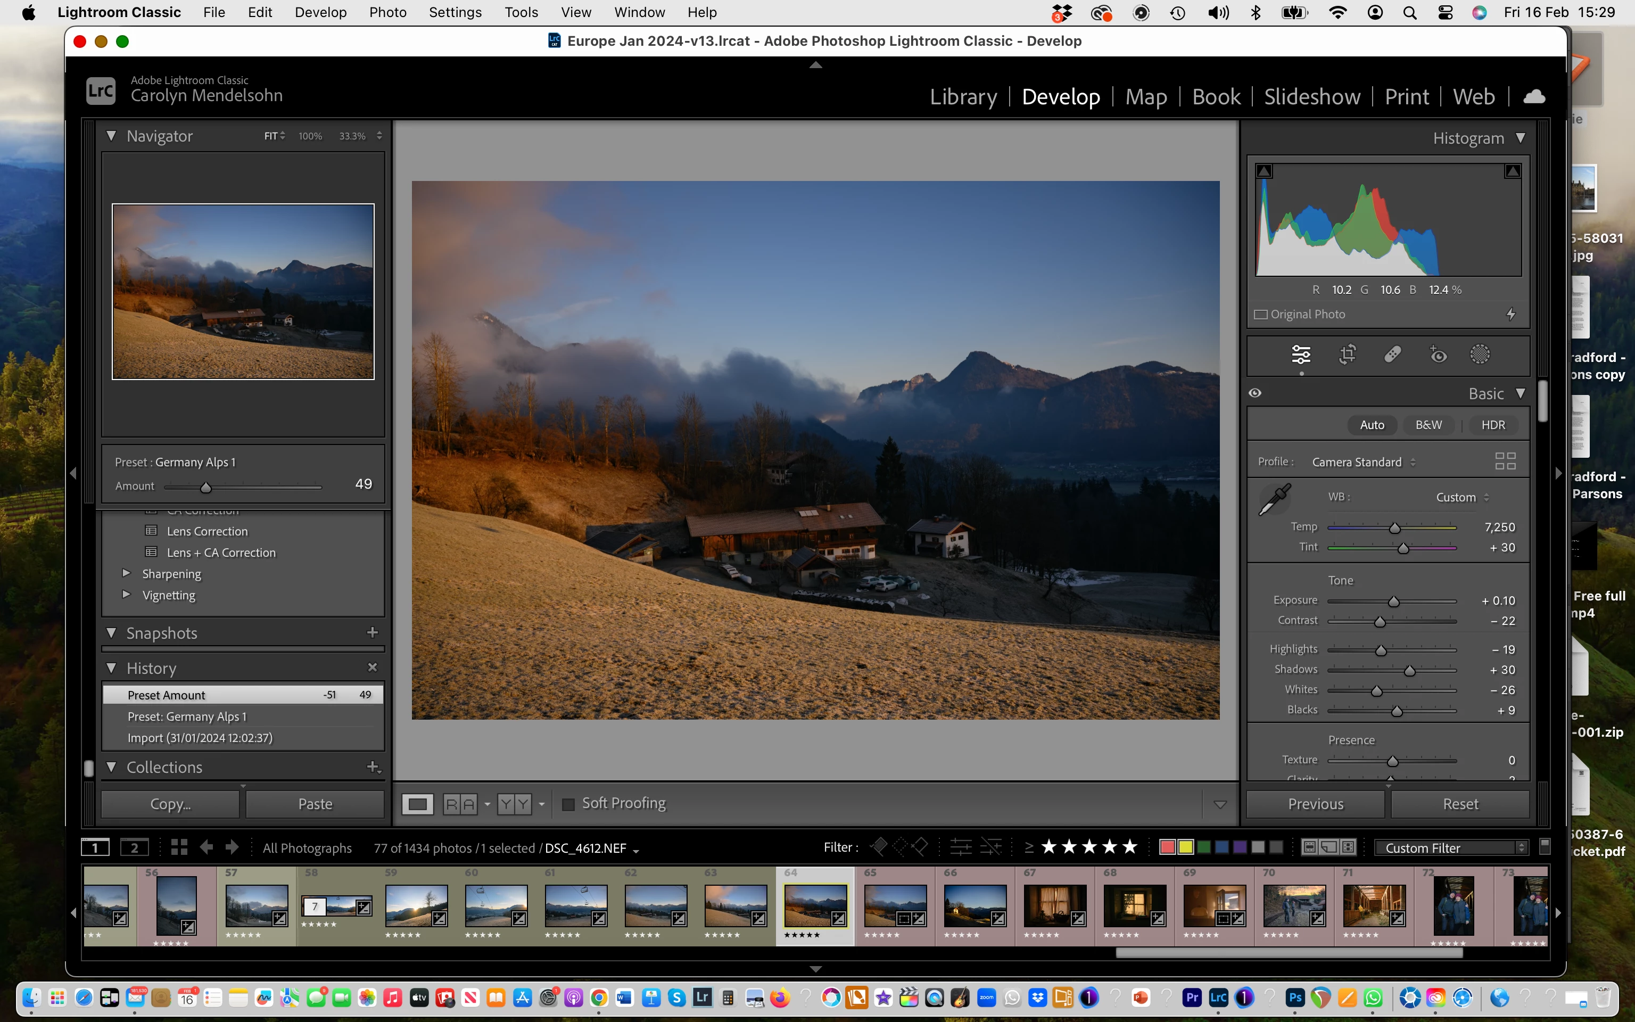This screenshot has width=1635, height=1022.
Task: Enable the Soft Proofing checkbox
Action: pos(568,804)
